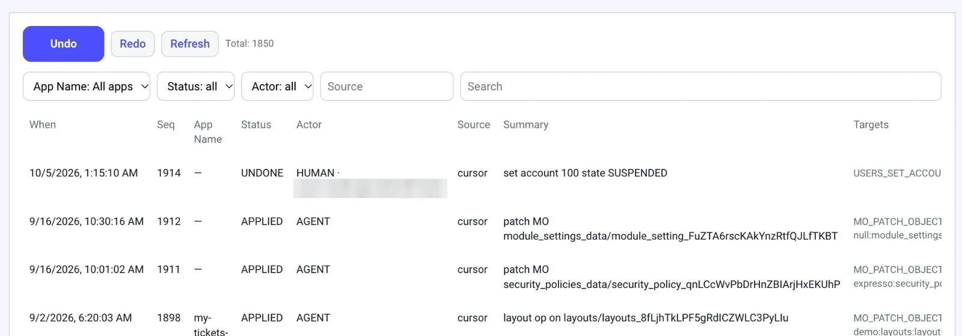The width and height of the screenshot is (962, 336).
Task: Click the my-tickets app name cell
Action: click(x=211, y=325)
